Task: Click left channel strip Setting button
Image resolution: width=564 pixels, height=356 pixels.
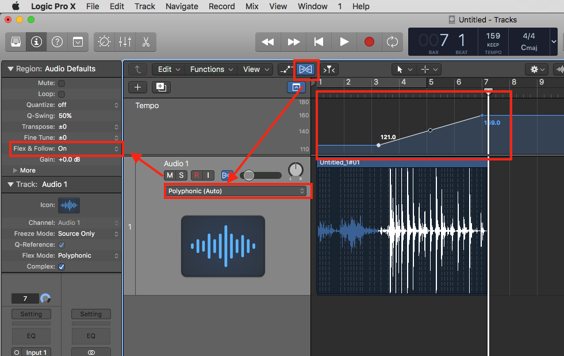Action: point(31,314)
